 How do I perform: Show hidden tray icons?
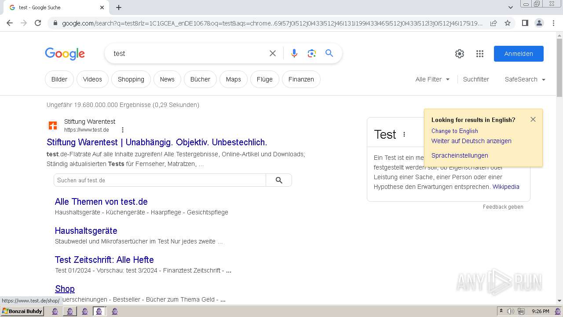pyautogui.click(x=501, y=311)
